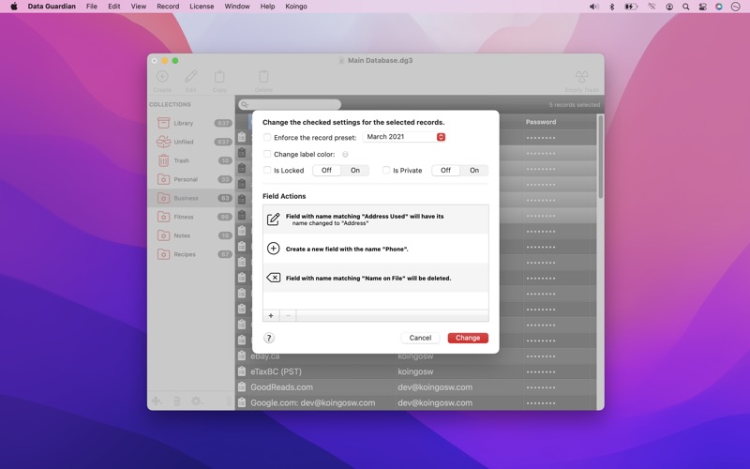Open the Edit menu

click(113, 7)
